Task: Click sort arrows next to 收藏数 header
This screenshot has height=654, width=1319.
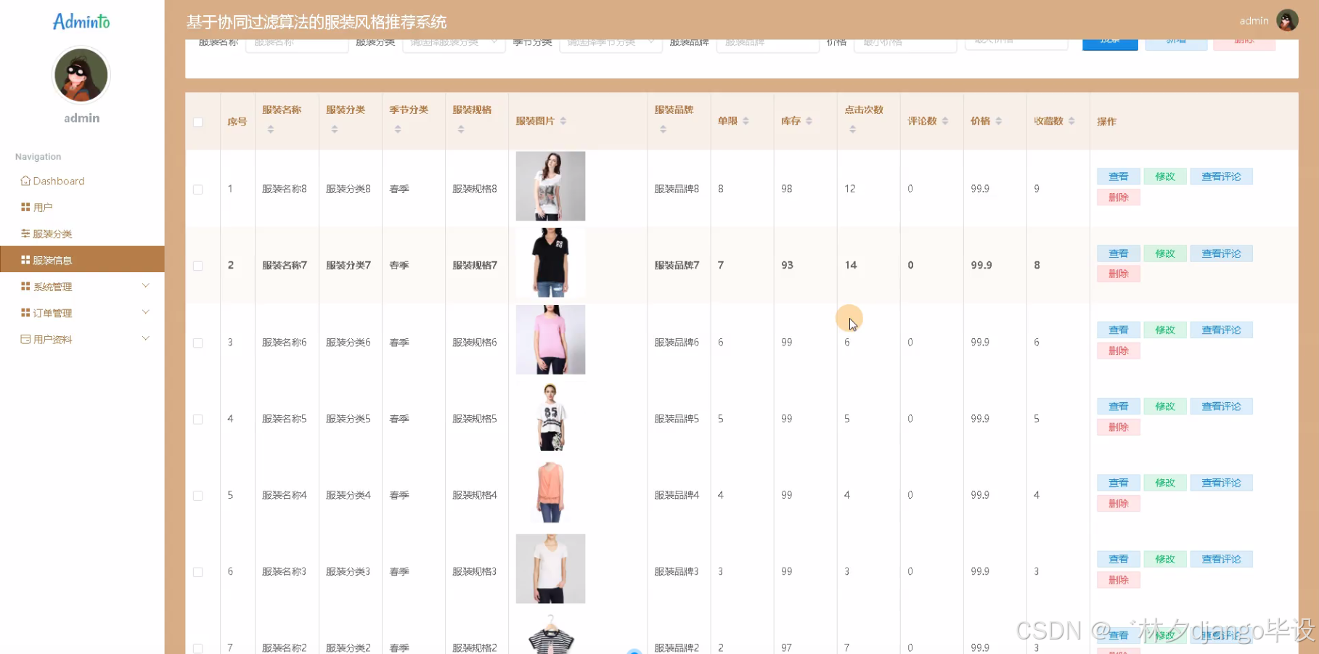Action: (1071, 121)
